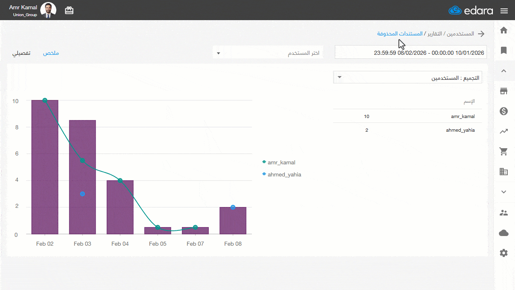Viewport: 515px width, 290px height.
Task: Open the التجميع grouping dropdown
Action: (x=407, y=78)
